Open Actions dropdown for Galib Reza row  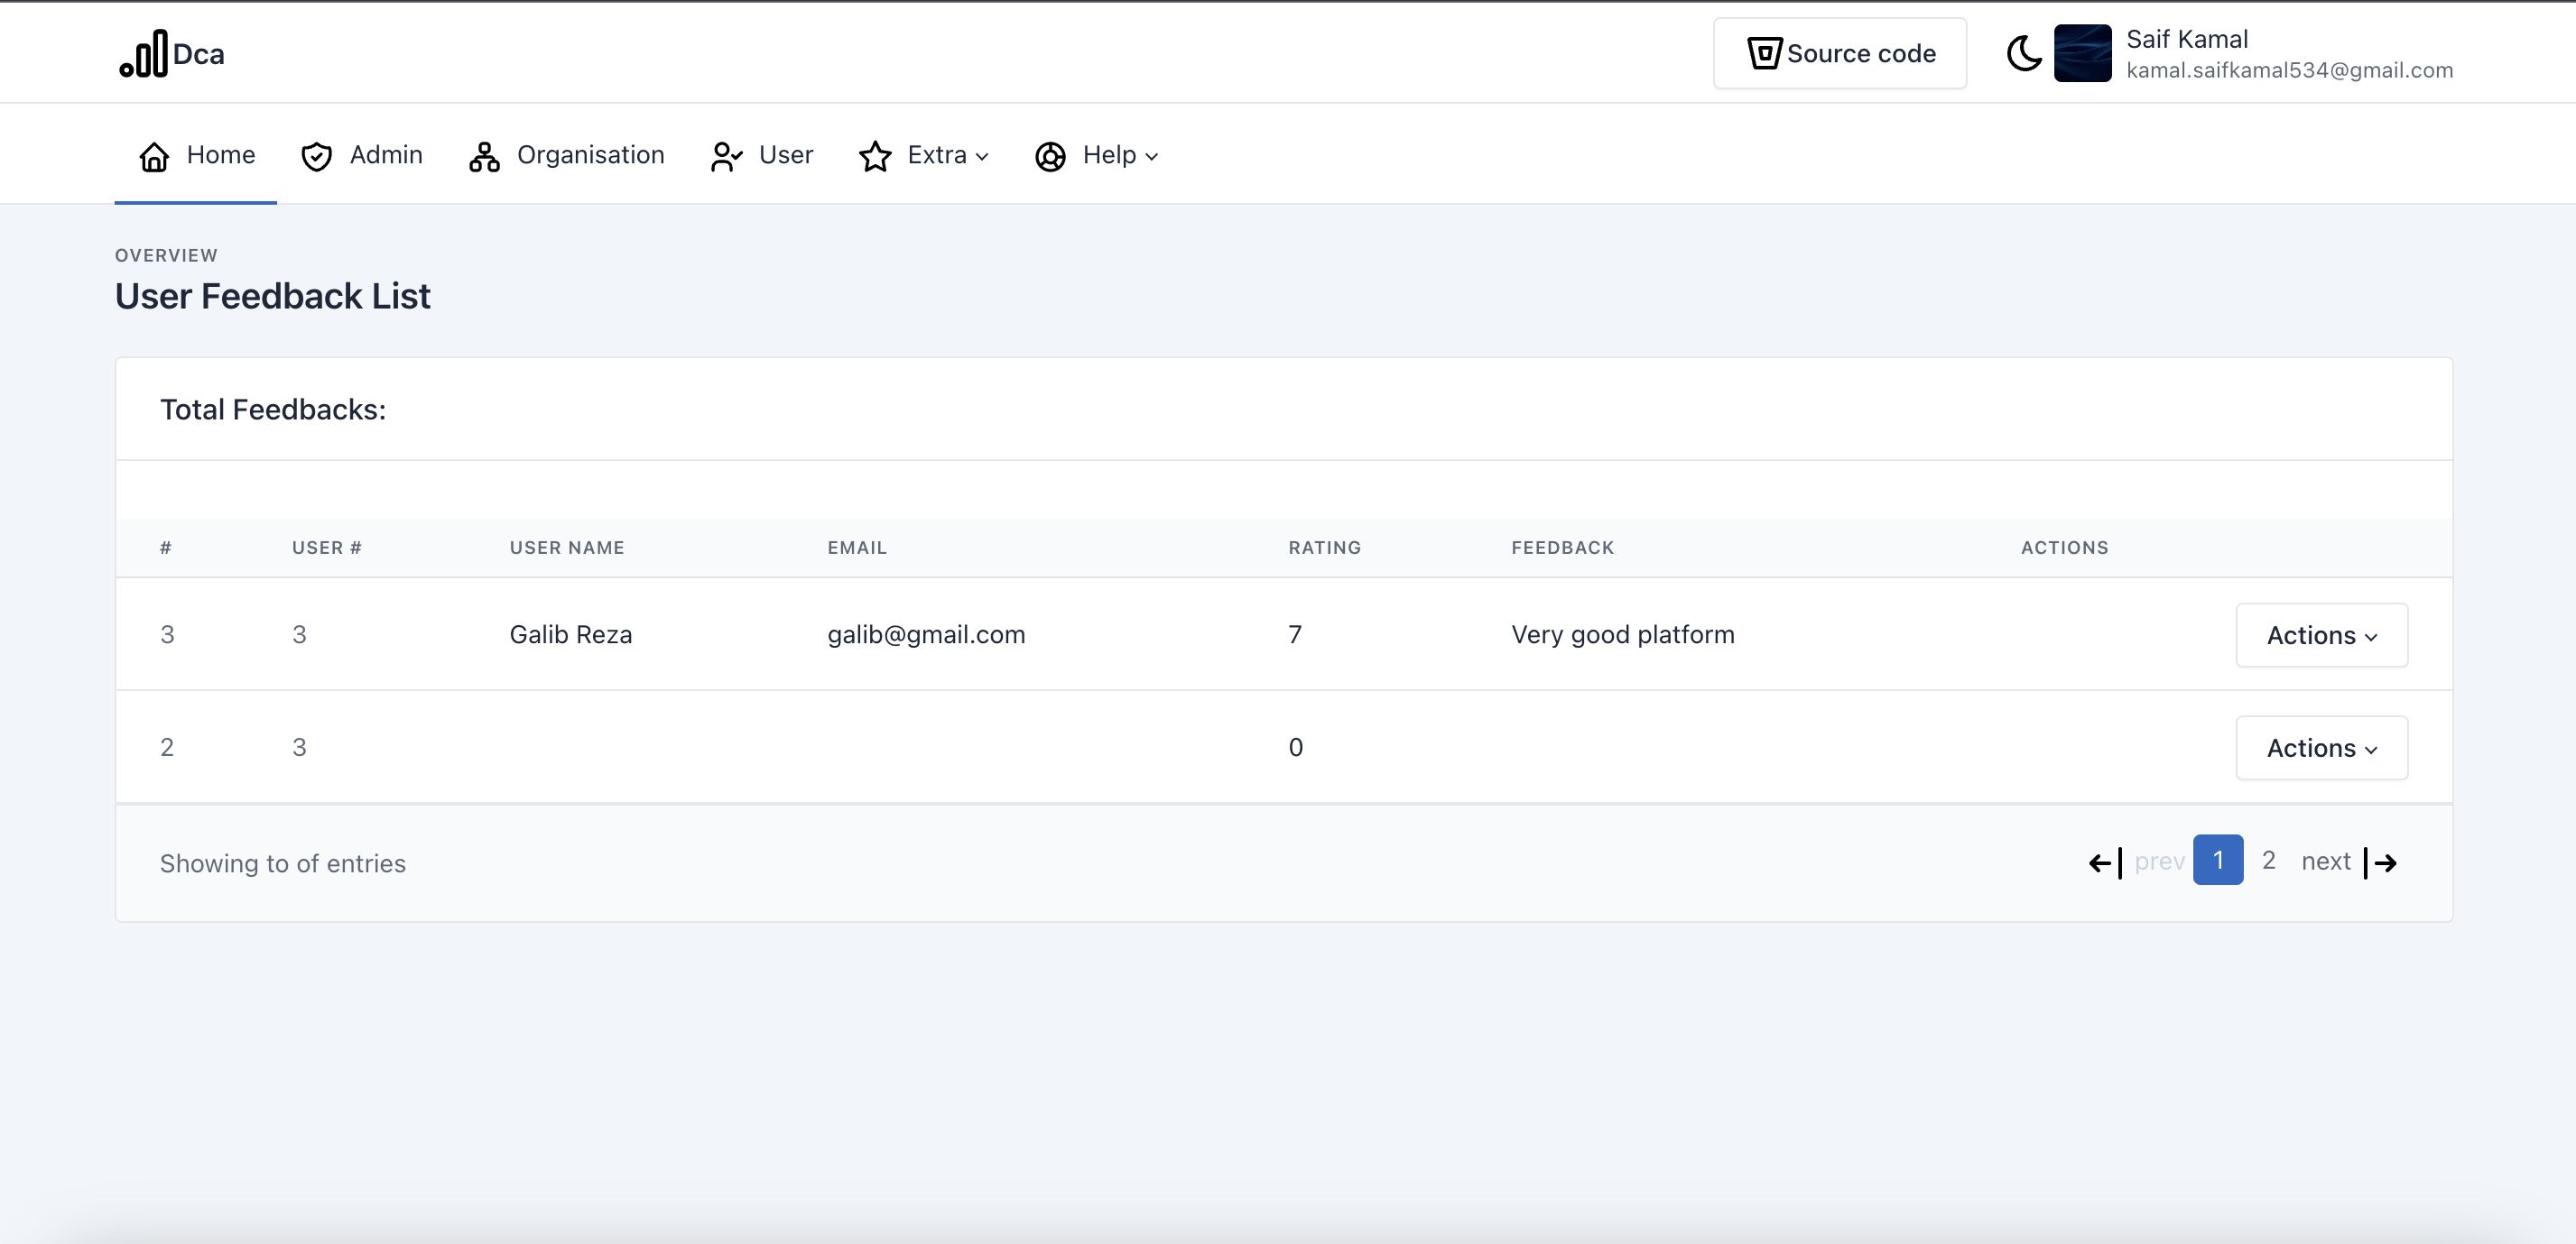pyautogui.click(x=2321, y=635)
